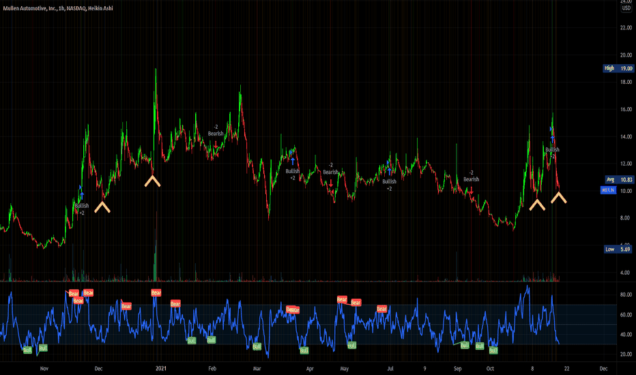Viewport: 636px width, 375px height.
Task: Select the -2 Bearish signal above February candles
Action: click(x=216, y=130)
